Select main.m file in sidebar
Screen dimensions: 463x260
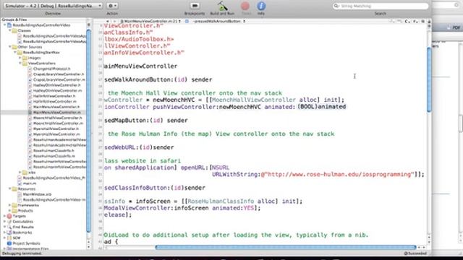29,183
